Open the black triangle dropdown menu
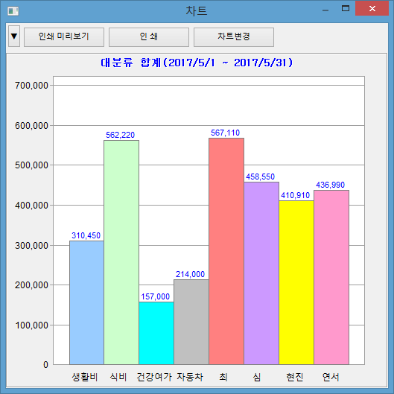This screenshot has height=394, width=394. click(x=14, y=36)
